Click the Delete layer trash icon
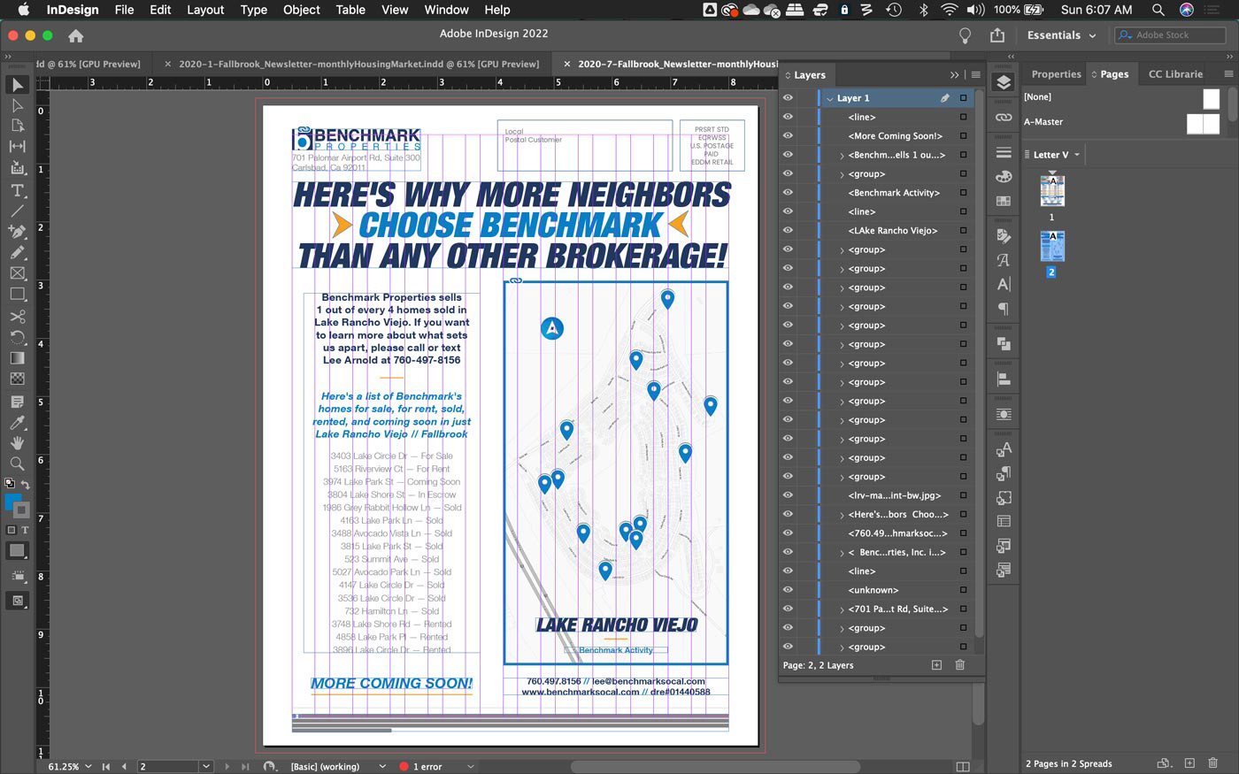Image resolution: width=1239 pixels, height=774 pixels. pos(960,665)
